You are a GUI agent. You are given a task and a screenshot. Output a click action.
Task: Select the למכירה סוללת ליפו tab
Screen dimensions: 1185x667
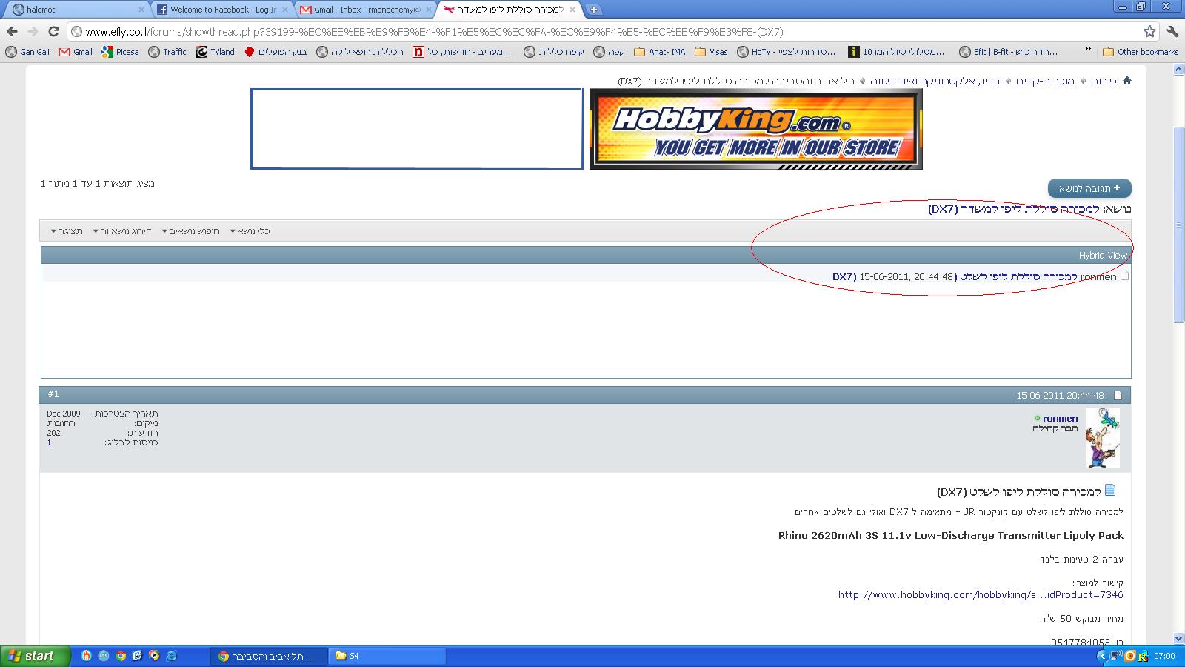click(510, 10)
